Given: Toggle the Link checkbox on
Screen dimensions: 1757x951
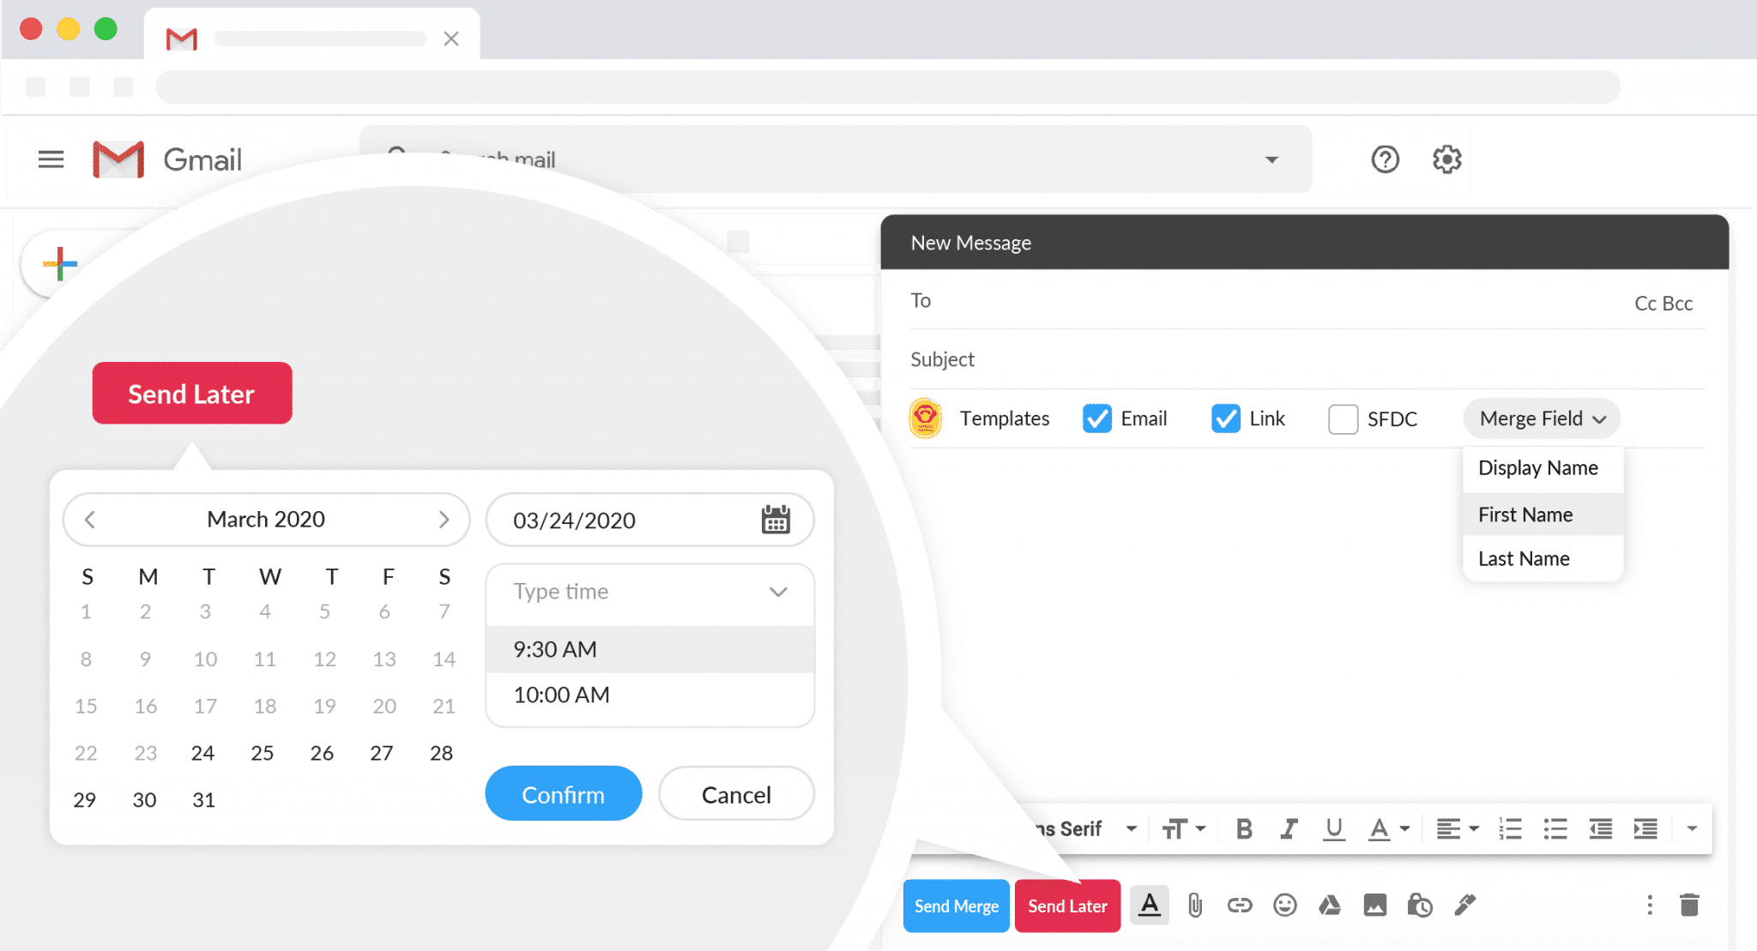Looking at the screenshot, I should coord(1225,417).
